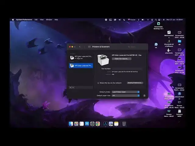Select the blue folder named 99
Viewport: 195px width, 146px height.
coord(179,42)
